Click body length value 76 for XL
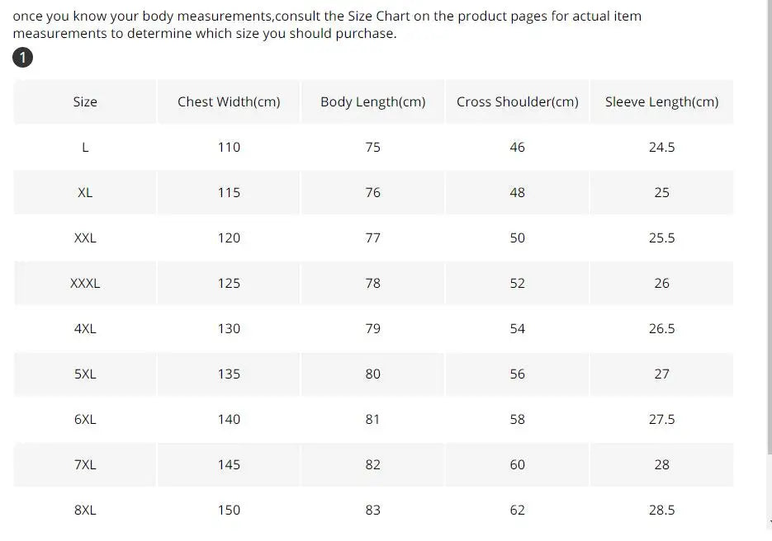This screenshot has height=541, width=772. [x=373, y=193]
